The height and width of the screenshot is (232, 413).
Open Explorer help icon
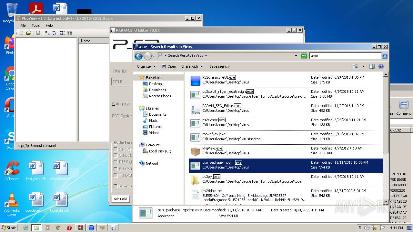pos(381,66)
